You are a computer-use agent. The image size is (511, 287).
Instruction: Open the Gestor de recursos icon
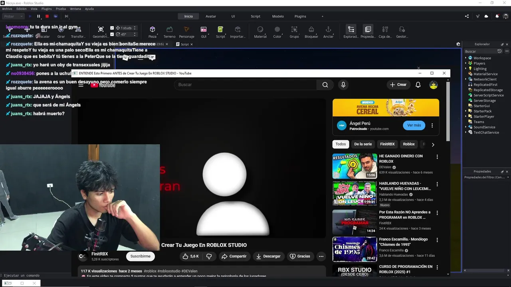[x=402, y=32]
